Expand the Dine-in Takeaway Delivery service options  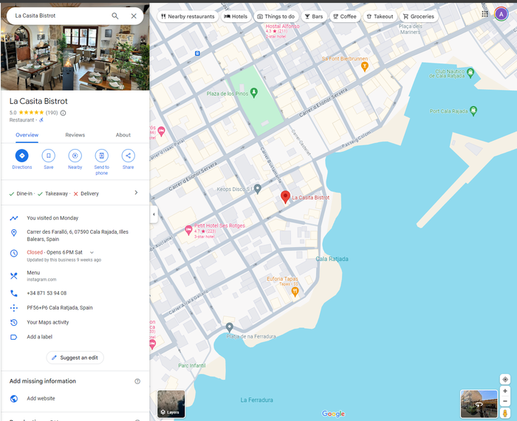tap(75, 193)
